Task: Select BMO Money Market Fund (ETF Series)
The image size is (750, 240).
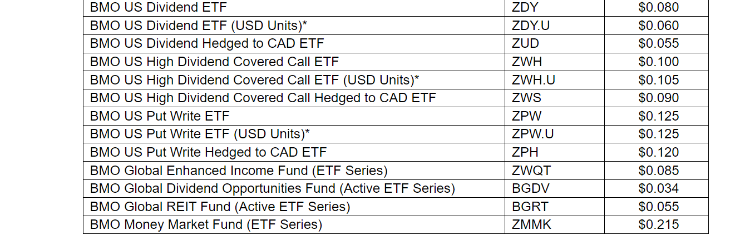Action: click(206, 224)
